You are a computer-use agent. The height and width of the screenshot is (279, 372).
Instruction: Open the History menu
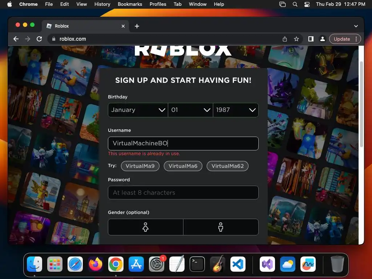click(102, 4)
